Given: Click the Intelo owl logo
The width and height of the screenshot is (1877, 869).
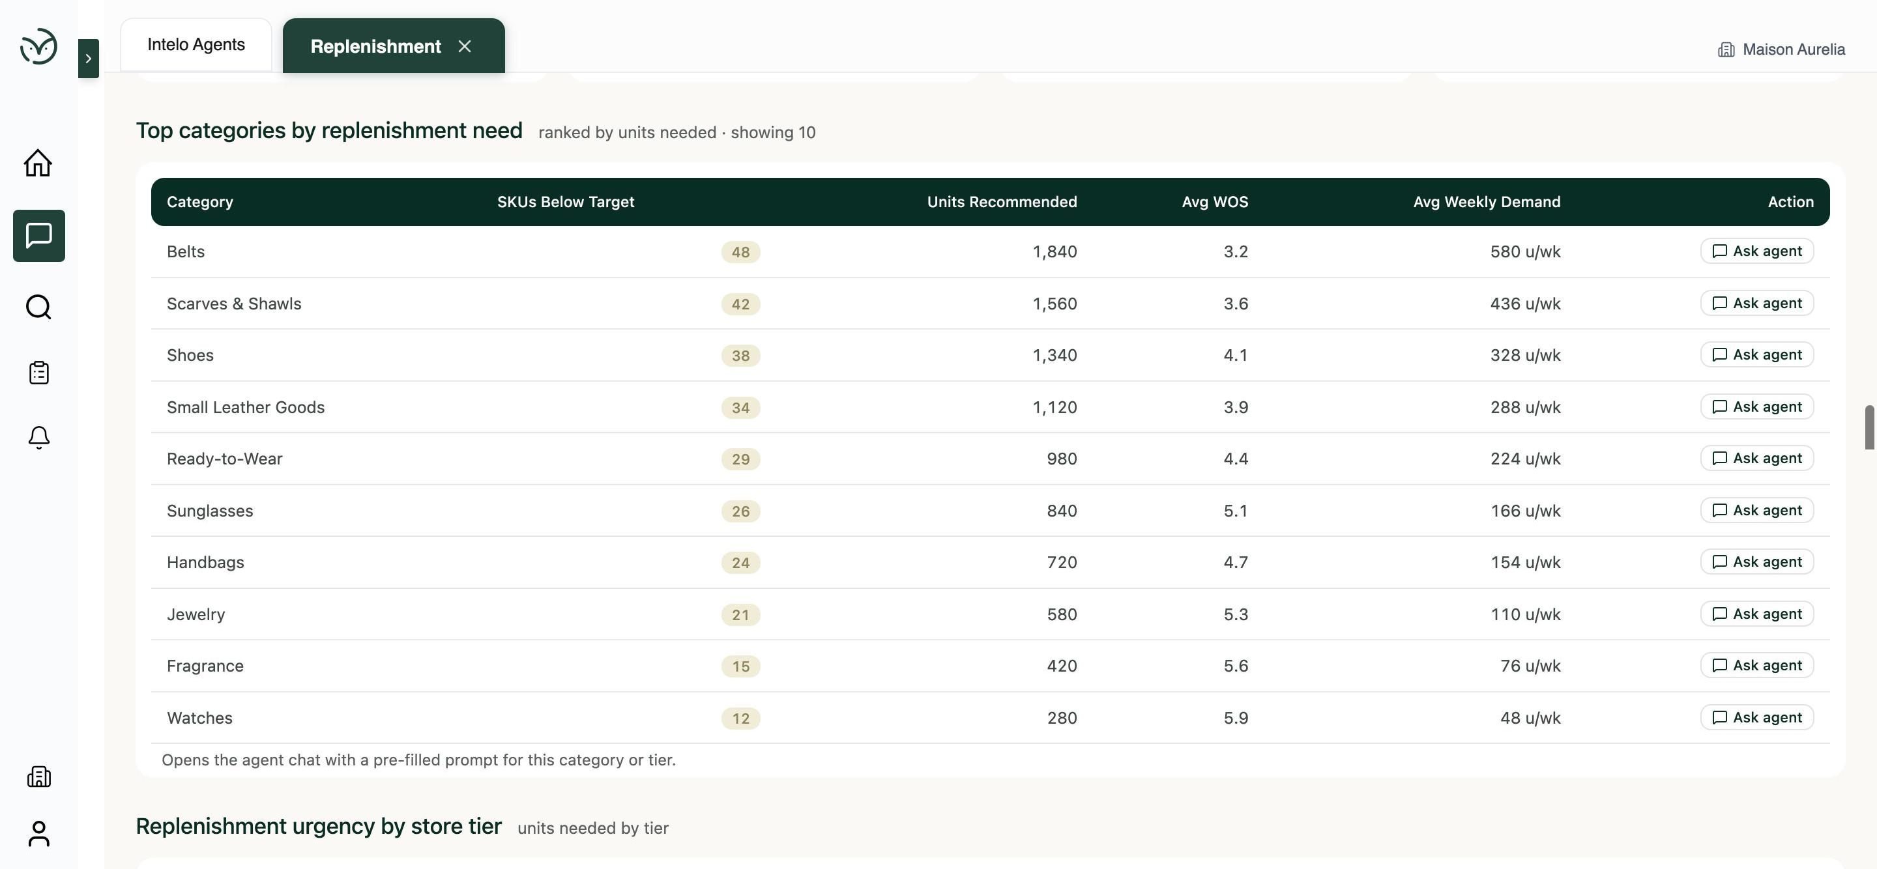Looking at the screenshot, I should pyautogui.click(x=38, y=47).
